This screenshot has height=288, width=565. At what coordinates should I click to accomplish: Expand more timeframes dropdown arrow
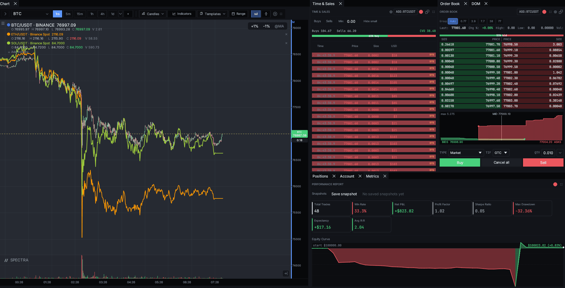tap(120, 14)
